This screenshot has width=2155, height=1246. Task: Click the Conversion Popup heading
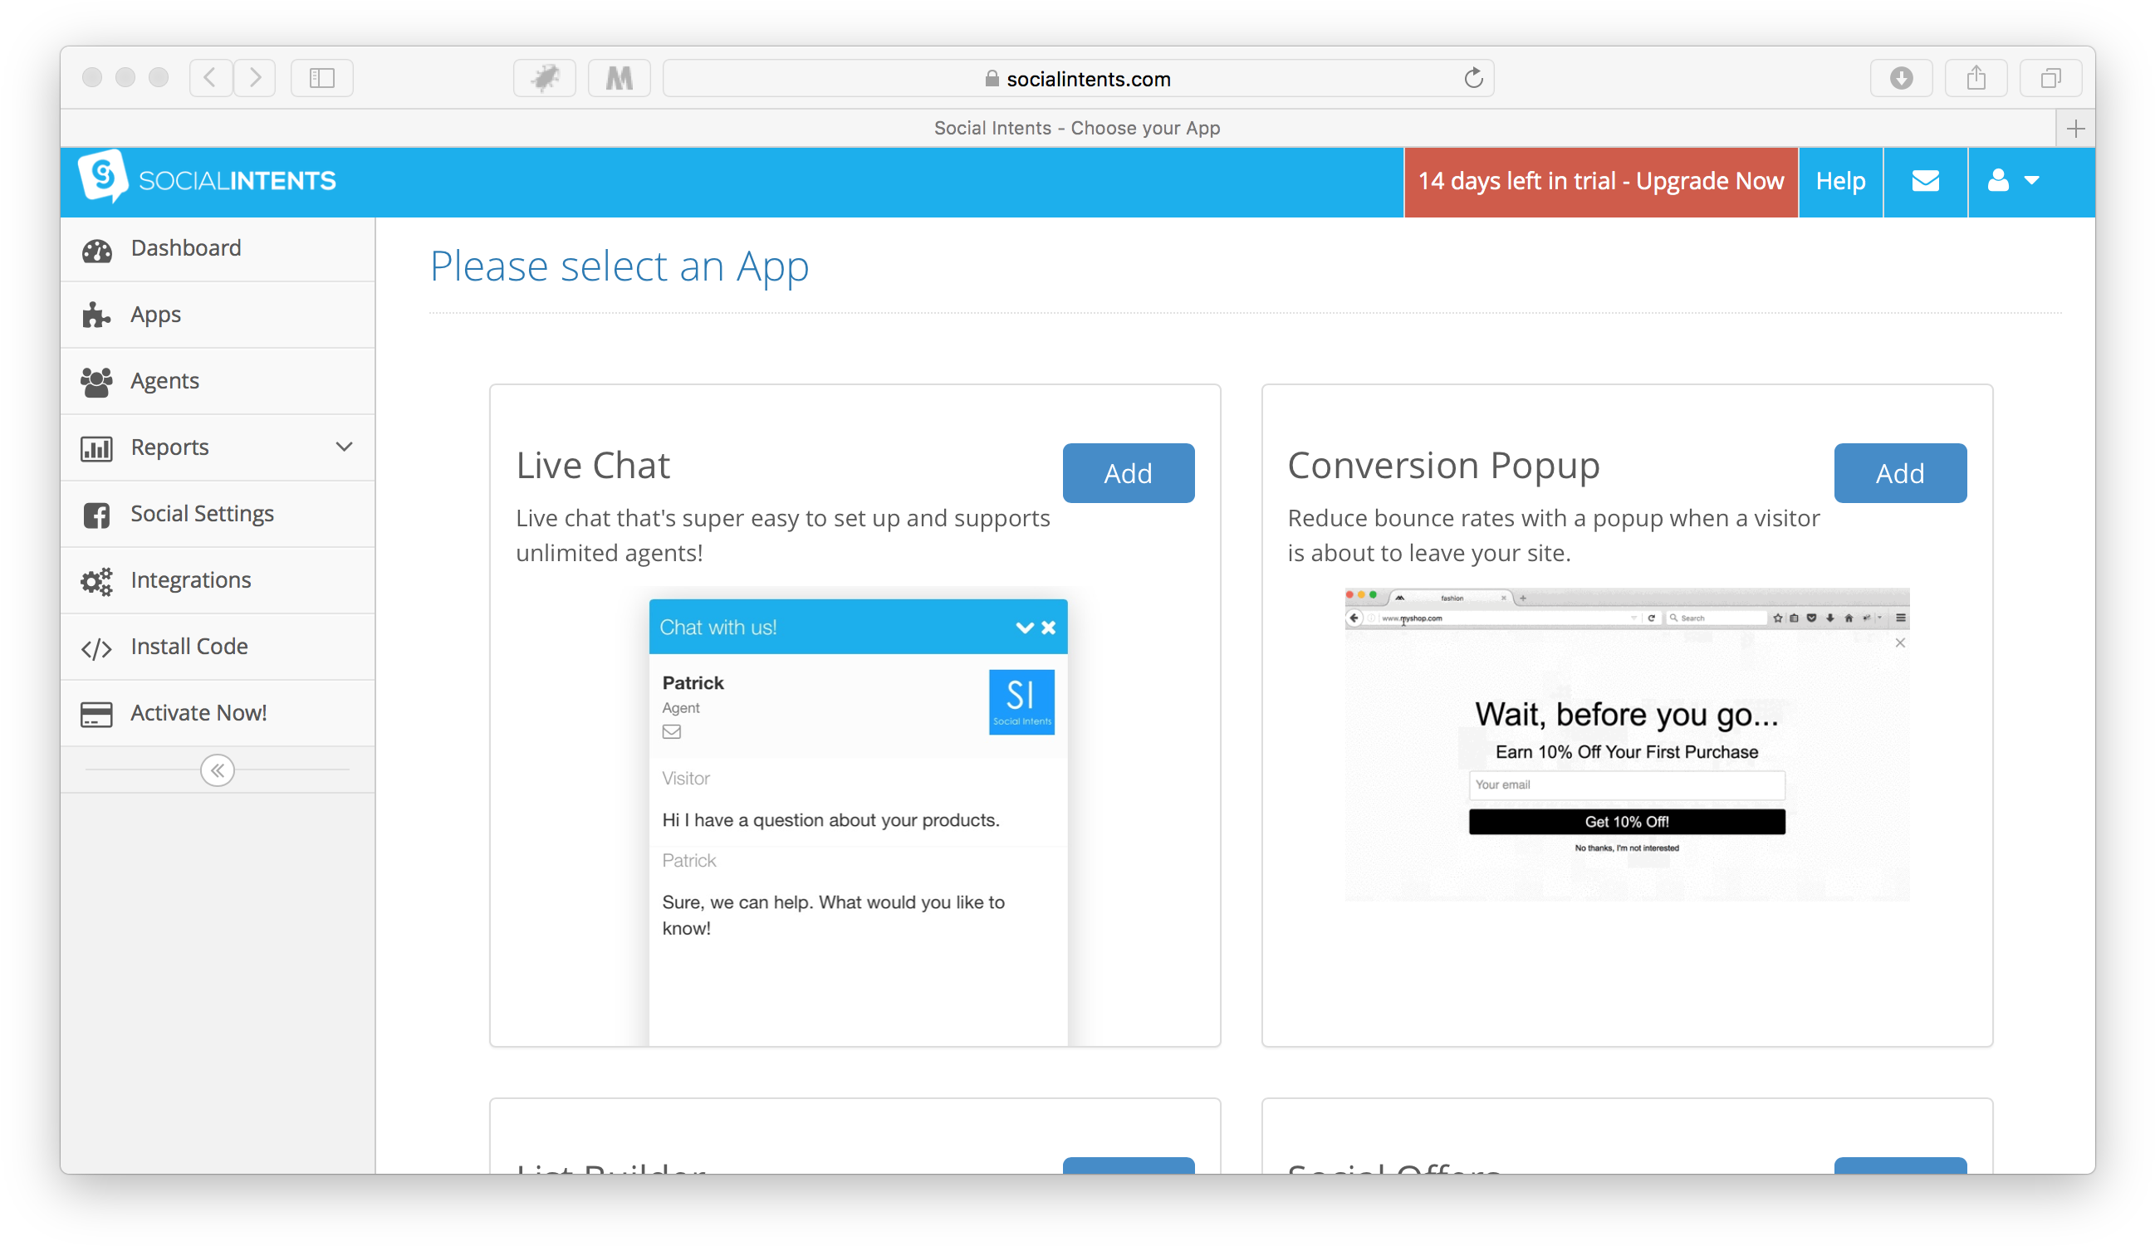(1442, 466)
